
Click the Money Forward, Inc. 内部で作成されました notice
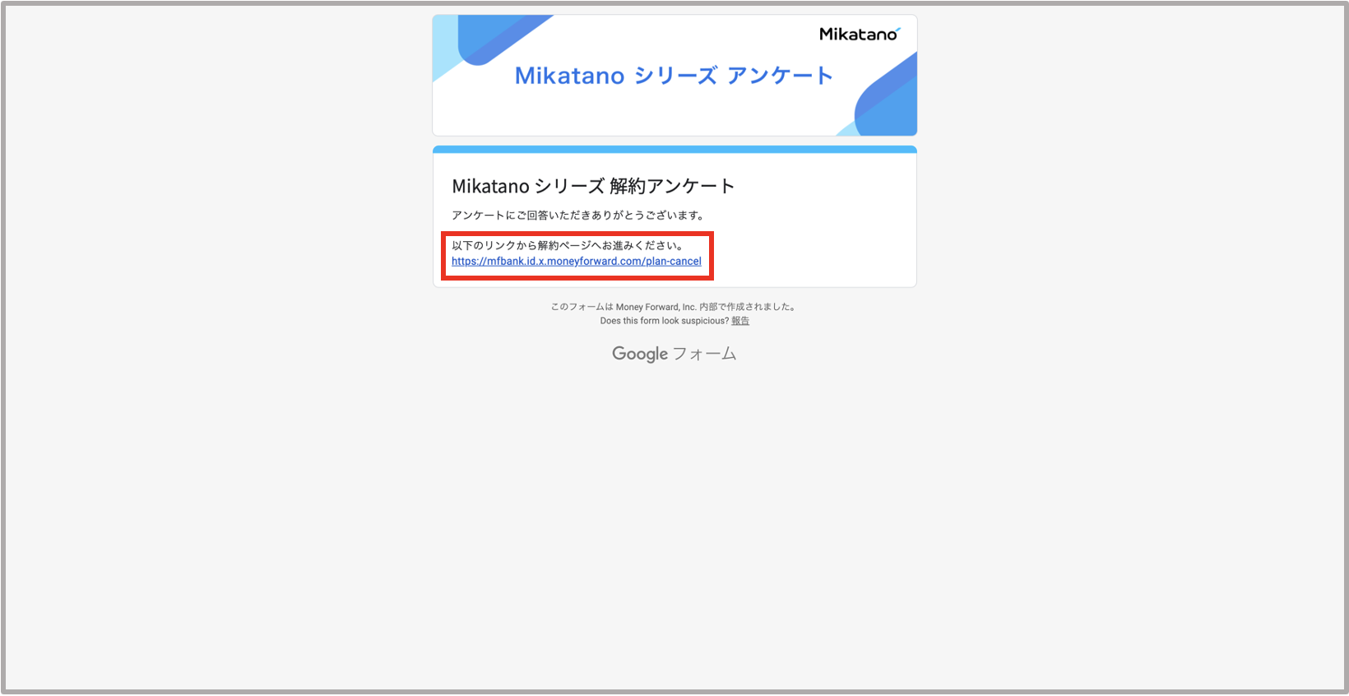[674, 307]
